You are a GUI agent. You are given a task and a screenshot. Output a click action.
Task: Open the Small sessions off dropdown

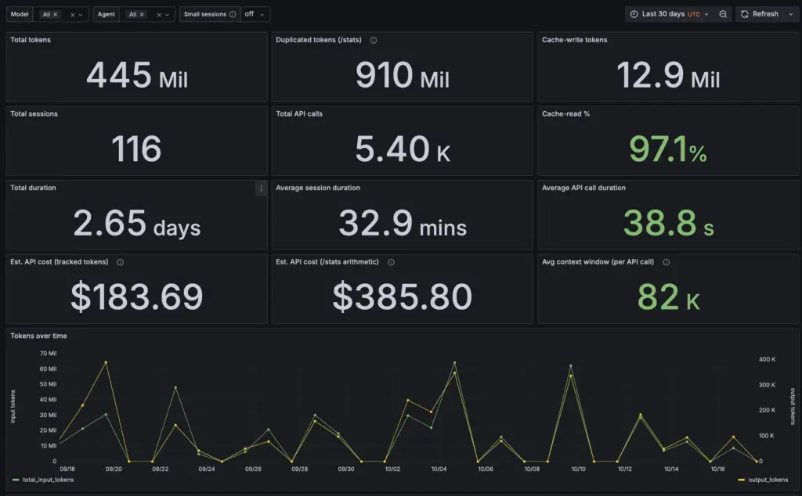point(255,14)
